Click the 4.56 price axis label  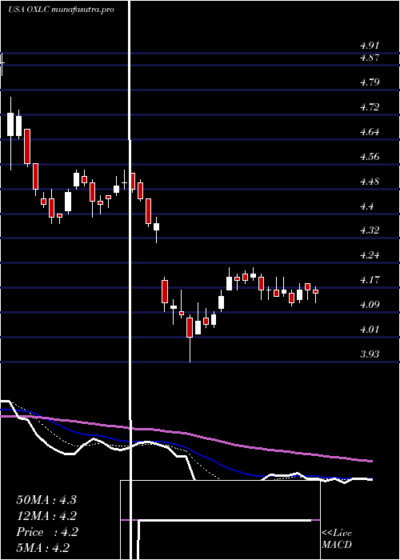370,157
